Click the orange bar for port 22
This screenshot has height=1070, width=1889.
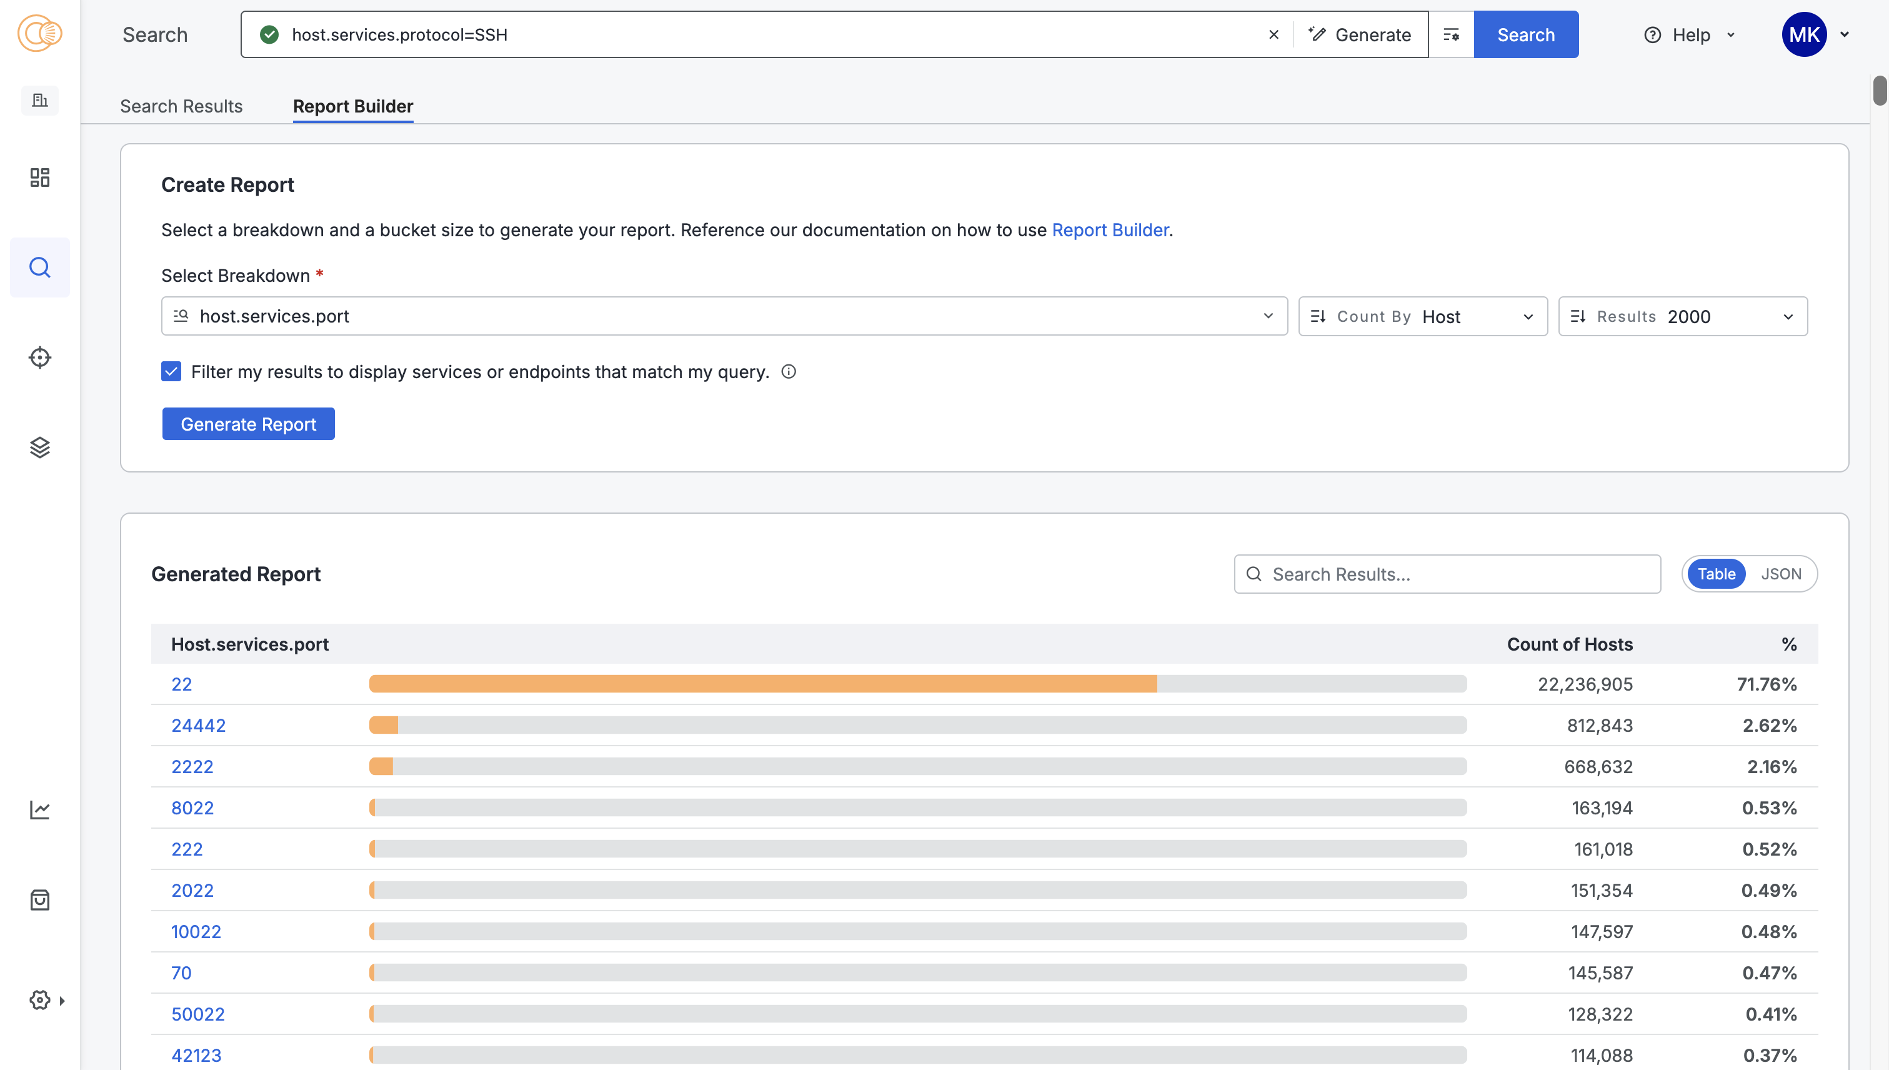(x=762, y=684)
